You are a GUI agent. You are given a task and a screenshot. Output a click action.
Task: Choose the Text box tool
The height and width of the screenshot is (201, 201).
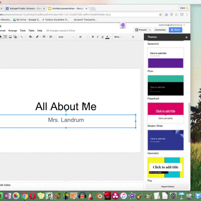5,37
